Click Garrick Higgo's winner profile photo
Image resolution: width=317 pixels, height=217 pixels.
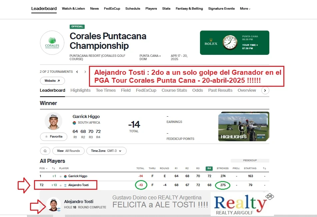53,121
